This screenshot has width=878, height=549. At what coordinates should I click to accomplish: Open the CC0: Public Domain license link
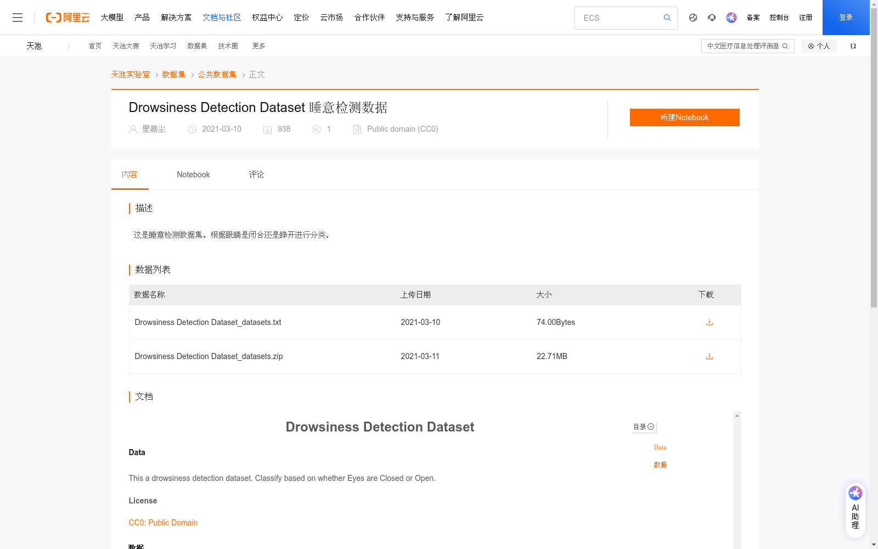163,523
